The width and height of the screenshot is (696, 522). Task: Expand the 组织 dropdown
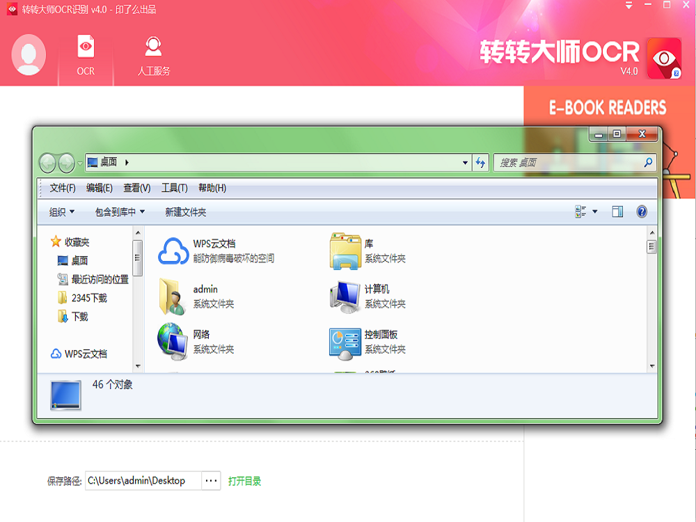coord(62,212)
